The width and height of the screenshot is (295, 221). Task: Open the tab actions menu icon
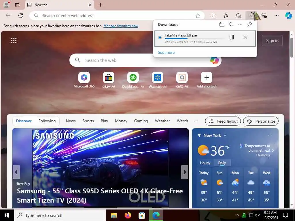click(x=17, y=5)
